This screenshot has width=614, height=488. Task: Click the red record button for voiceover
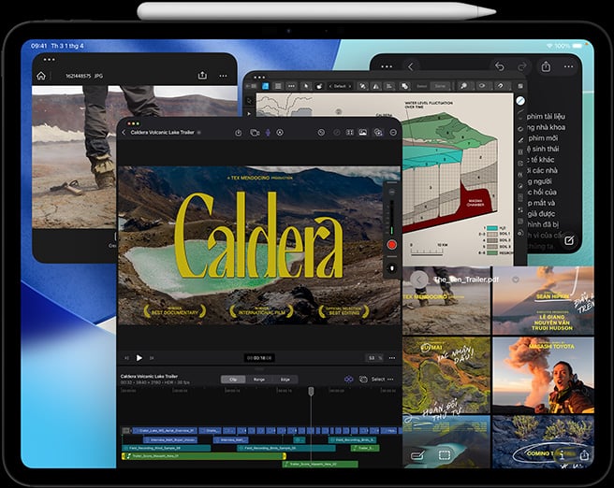392,245
